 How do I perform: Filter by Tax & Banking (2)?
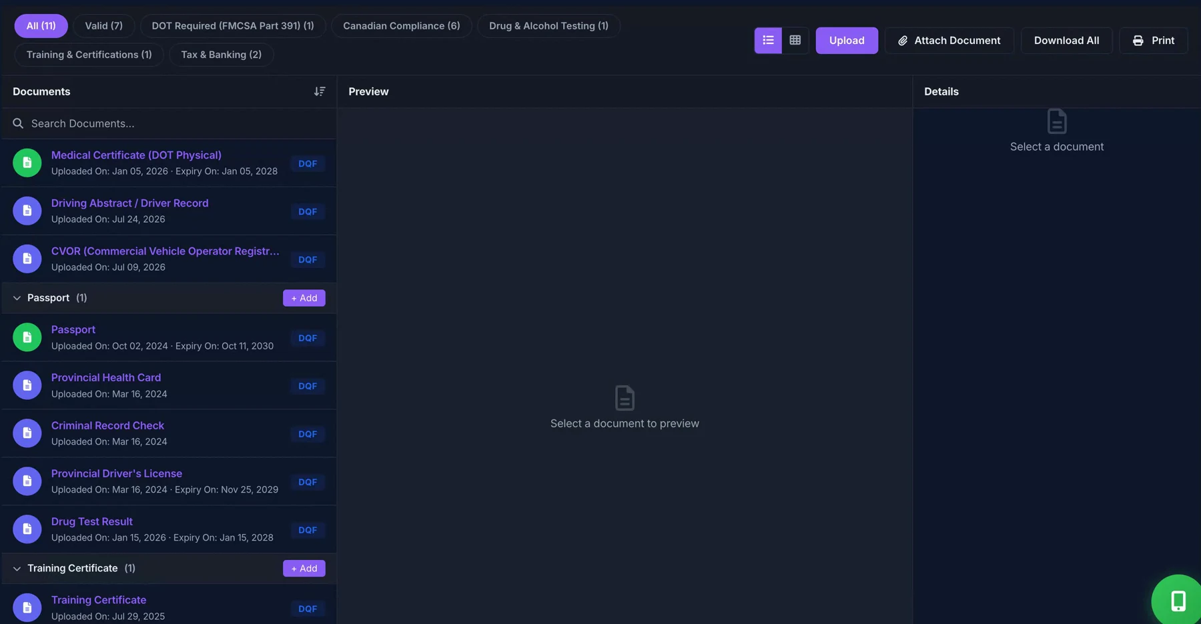click(x=222, y=55)
